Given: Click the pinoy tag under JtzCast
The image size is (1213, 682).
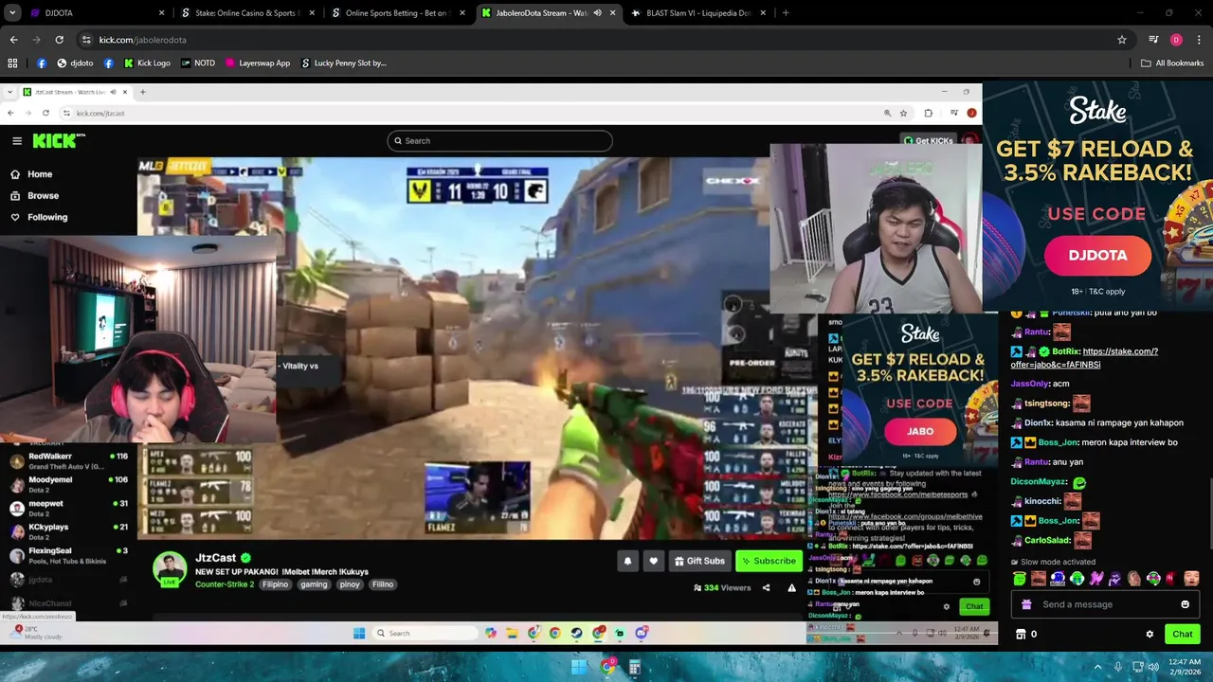Looking at the screenshot, I should point(350,584).
